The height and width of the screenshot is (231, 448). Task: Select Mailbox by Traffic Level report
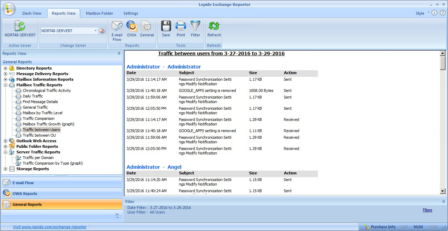(43, 113)
